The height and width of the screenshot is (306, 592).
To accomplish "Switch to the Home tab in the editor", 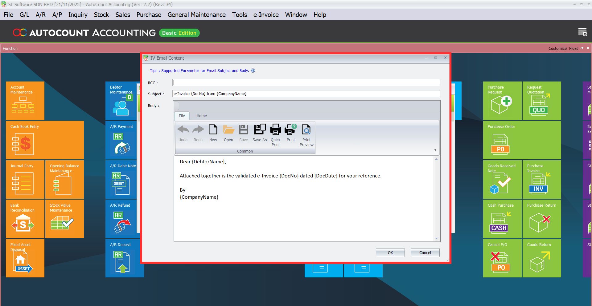I will click(x=202, y=116).
